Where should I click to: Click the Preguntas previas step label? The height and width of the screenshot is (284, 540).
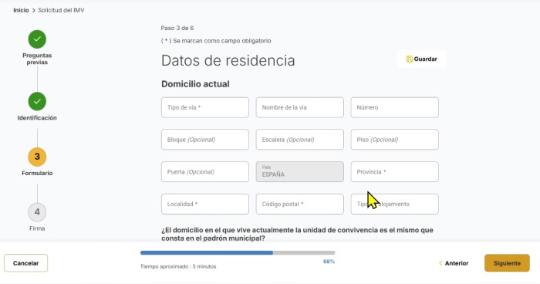(x=37, y=59)
